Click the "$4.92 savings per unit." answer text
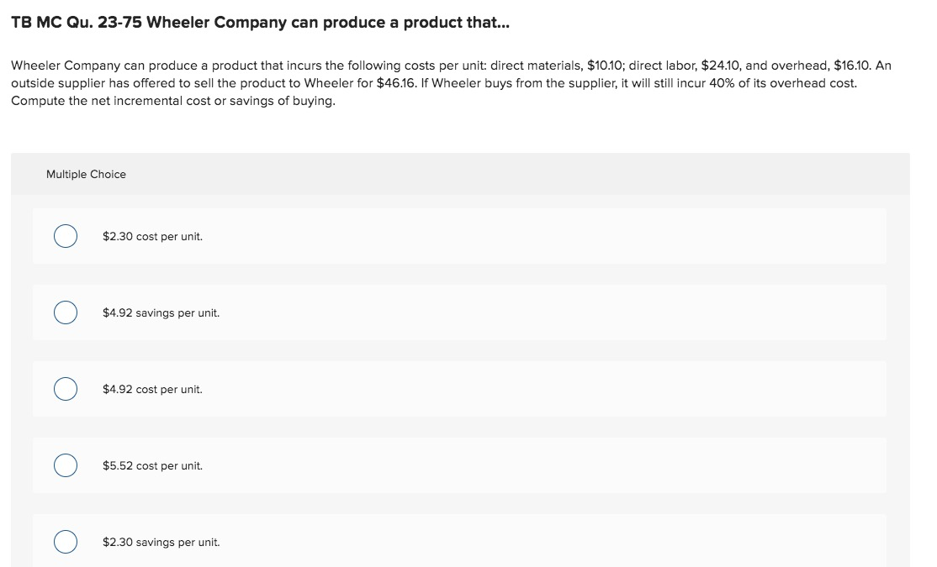The height and width of the screenshot is (567, 937). tap(161, 313)
